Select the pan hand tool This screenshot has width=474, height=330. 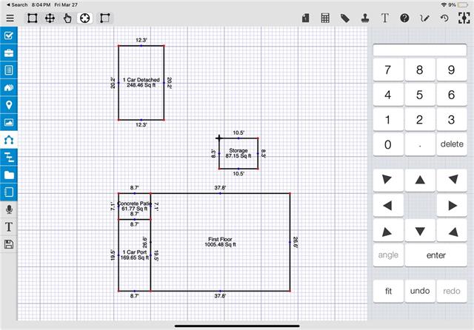click(x=67, y=18)
